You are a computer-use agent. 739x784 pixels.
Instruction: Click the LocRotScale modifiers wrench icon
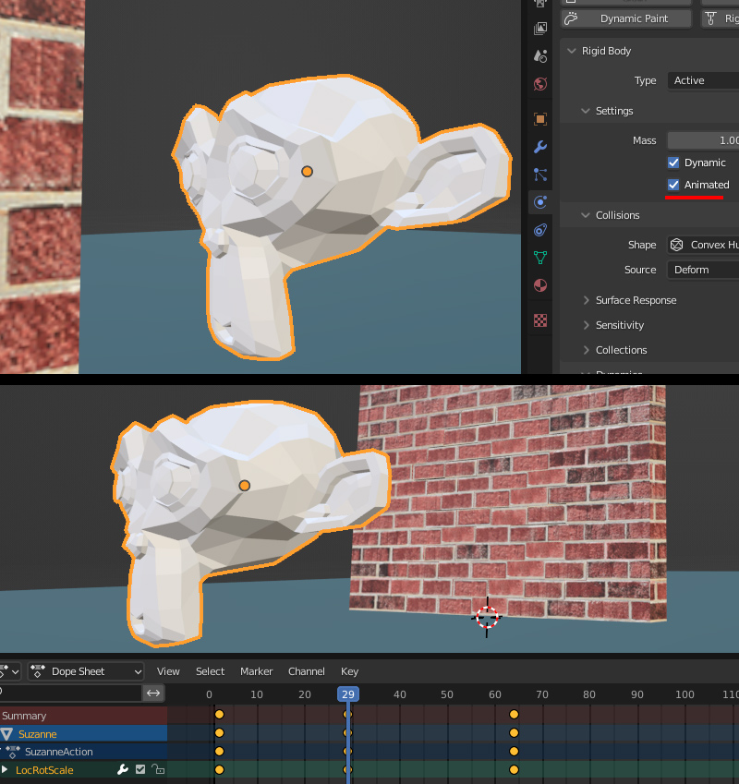pos(123,769)
